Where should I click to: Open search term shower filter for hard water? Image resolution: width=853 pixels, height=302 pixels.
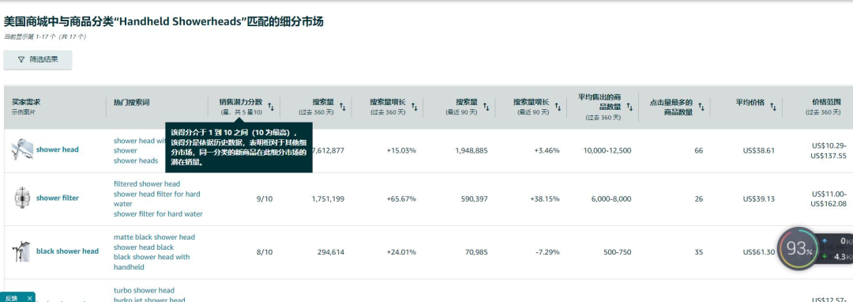[158, 214]
